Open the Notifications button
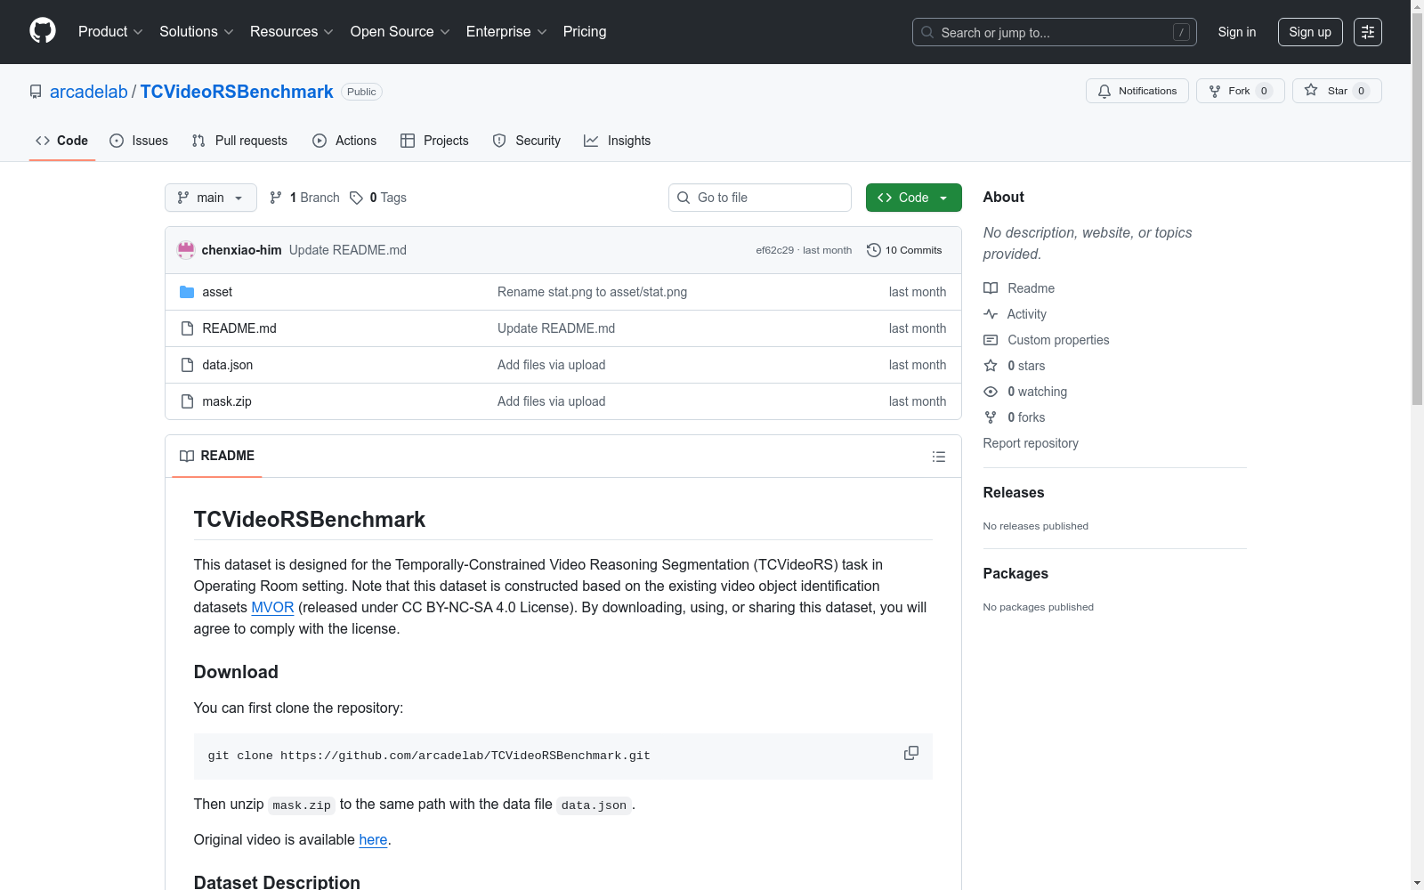This screenshot has width=1424, height=890. pyautogui.click(x=1137, y=91)
